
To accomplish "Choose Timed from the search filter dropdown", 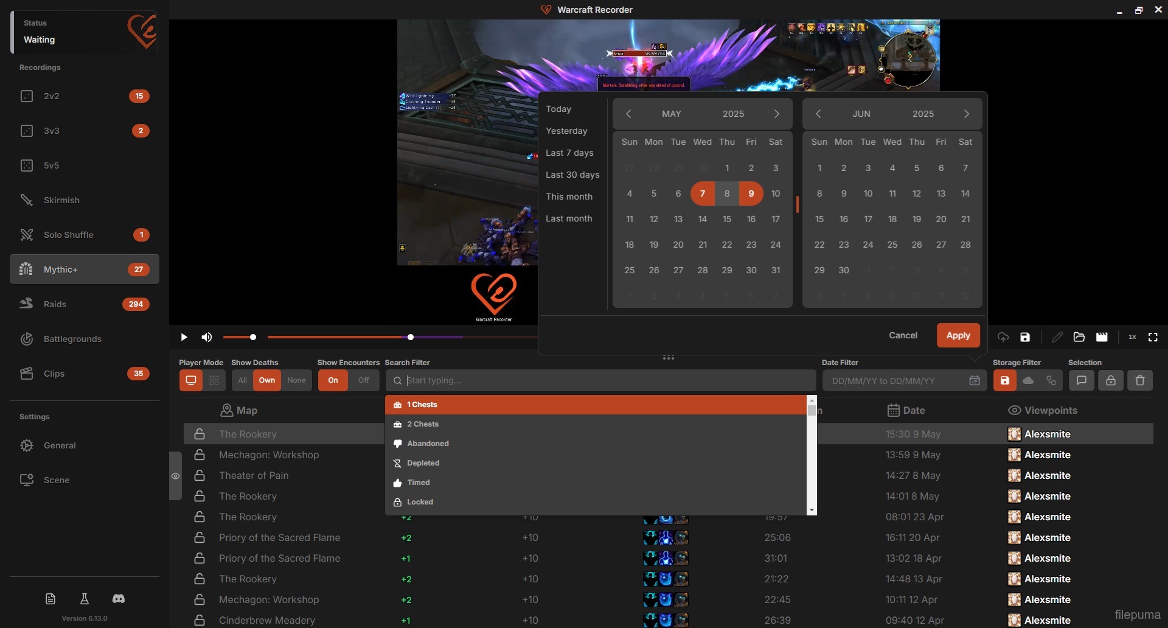I will (419, 483).
